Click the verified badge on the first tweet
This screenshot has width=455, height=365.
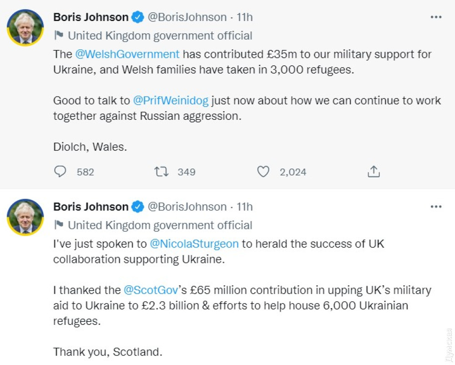(x=137, y=18)
